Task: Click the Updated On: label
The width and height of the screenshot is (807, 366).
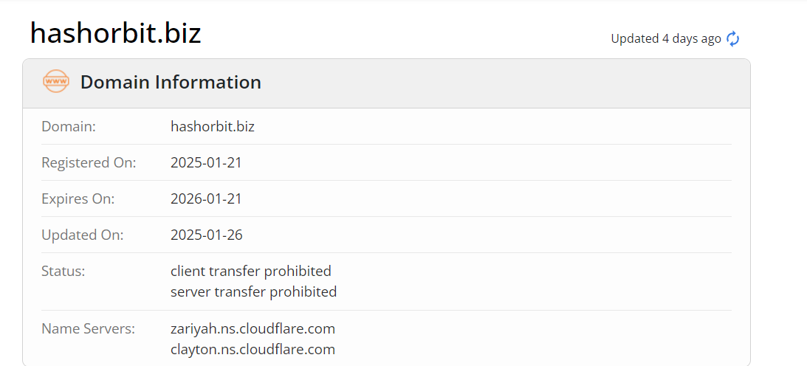Action: (83, 235)
